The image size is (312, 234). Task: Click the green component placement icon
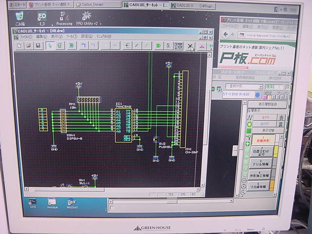coord(72,45)
